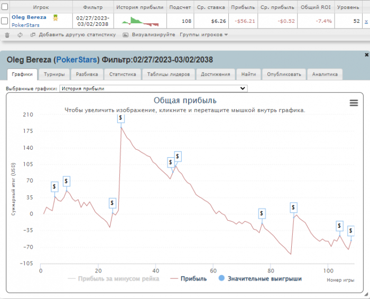Click the -7.4% ROI value
Screen dimensions: 370x299
[323, 21]
